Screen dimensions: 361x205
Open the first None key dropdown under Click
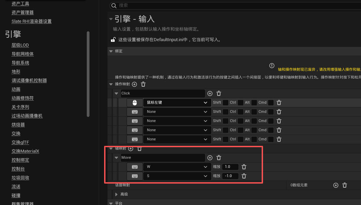point(177,112)
